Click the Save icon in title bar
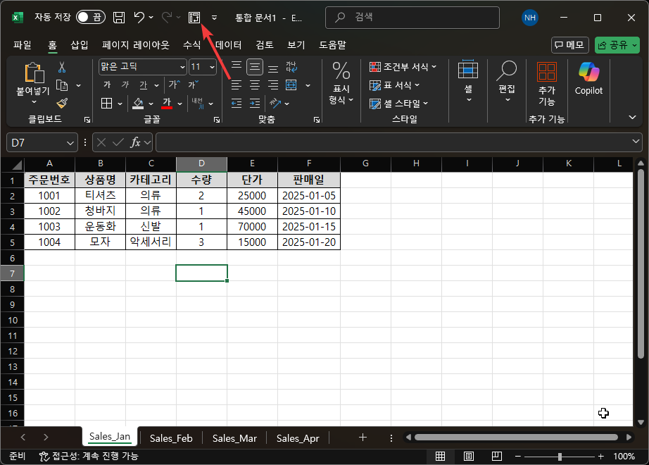This screenshot has height=465, width=649. pyautogui.click(x=119, y=18)
